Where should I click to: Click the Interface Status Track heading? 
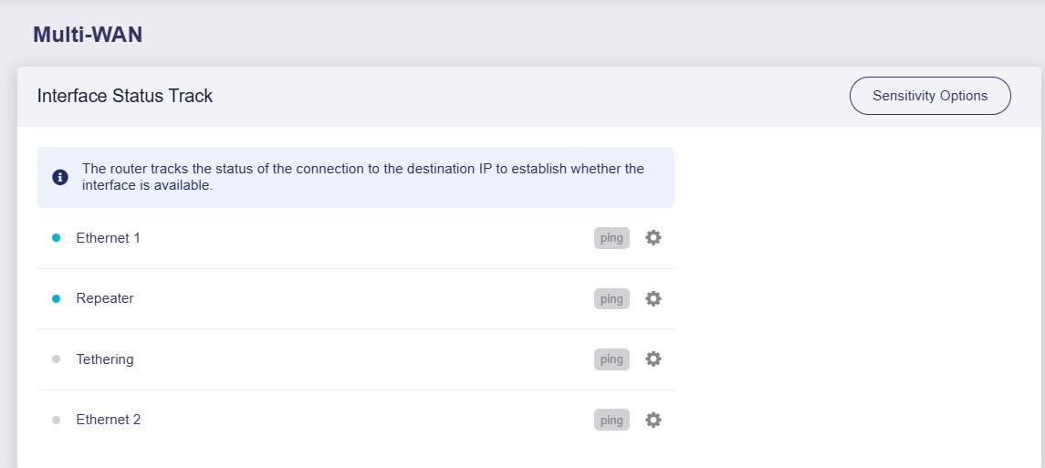click(125, 96)
